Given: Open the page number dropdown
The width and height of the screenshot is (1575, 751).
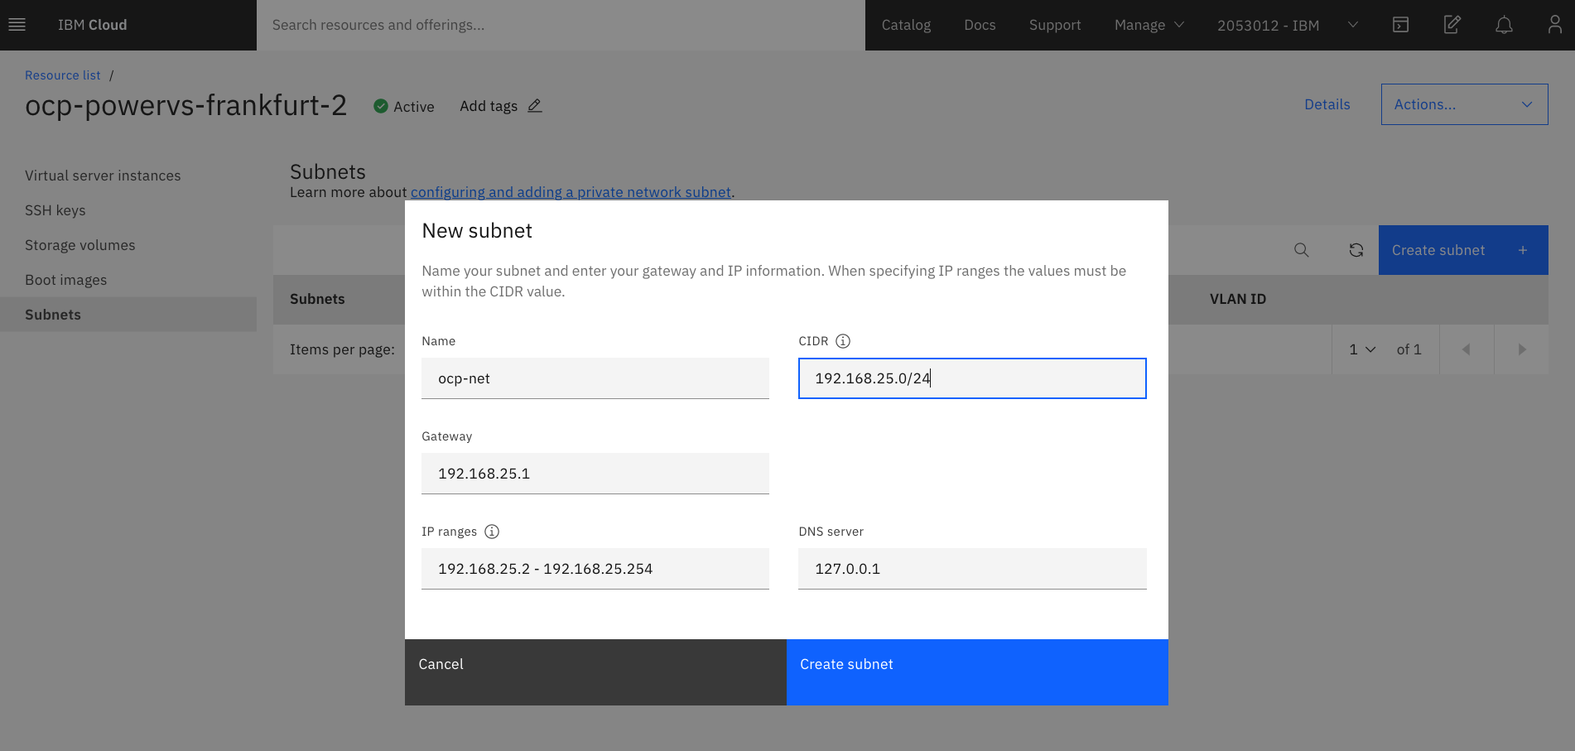Looking at the screenshot, I should click(1362, 349).
